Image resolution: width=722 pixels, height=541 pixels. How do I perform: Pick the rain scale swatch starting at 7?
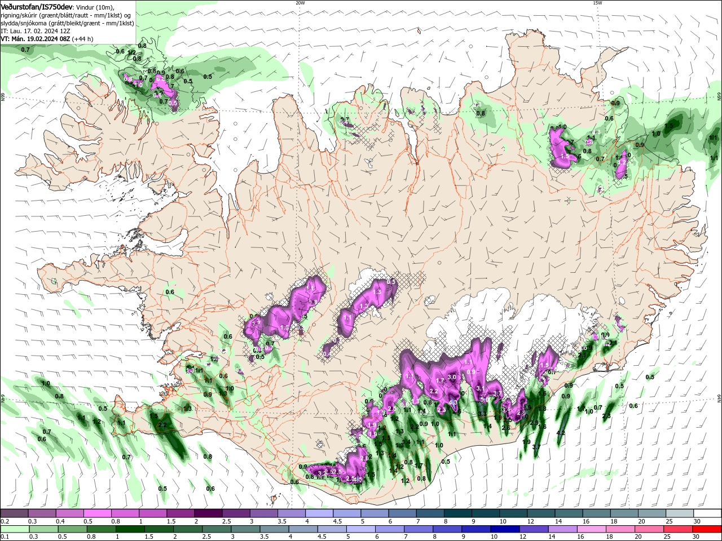click(x=419, y=529)
